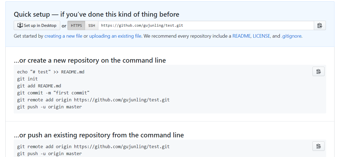This screenshot has width=338, height=157.
Task: Switch clone URL to SSH
Action: tap(92, 26)
